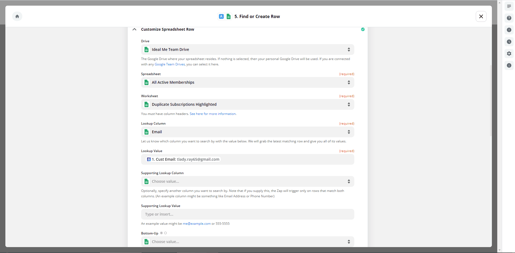515x253 pixels.
Task: Open the See here for more information link
Action: click(x=213, y=114)
